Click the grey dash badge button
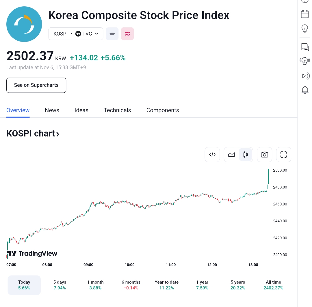The height and width of the screenshot is (307, 312). tap(112, 34)
